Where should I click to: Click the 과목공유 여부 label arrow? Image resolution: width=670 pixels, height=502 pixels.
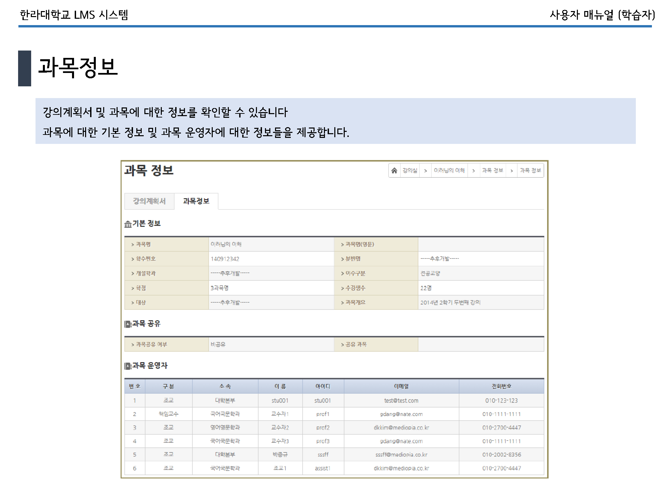tap(133, 345)
